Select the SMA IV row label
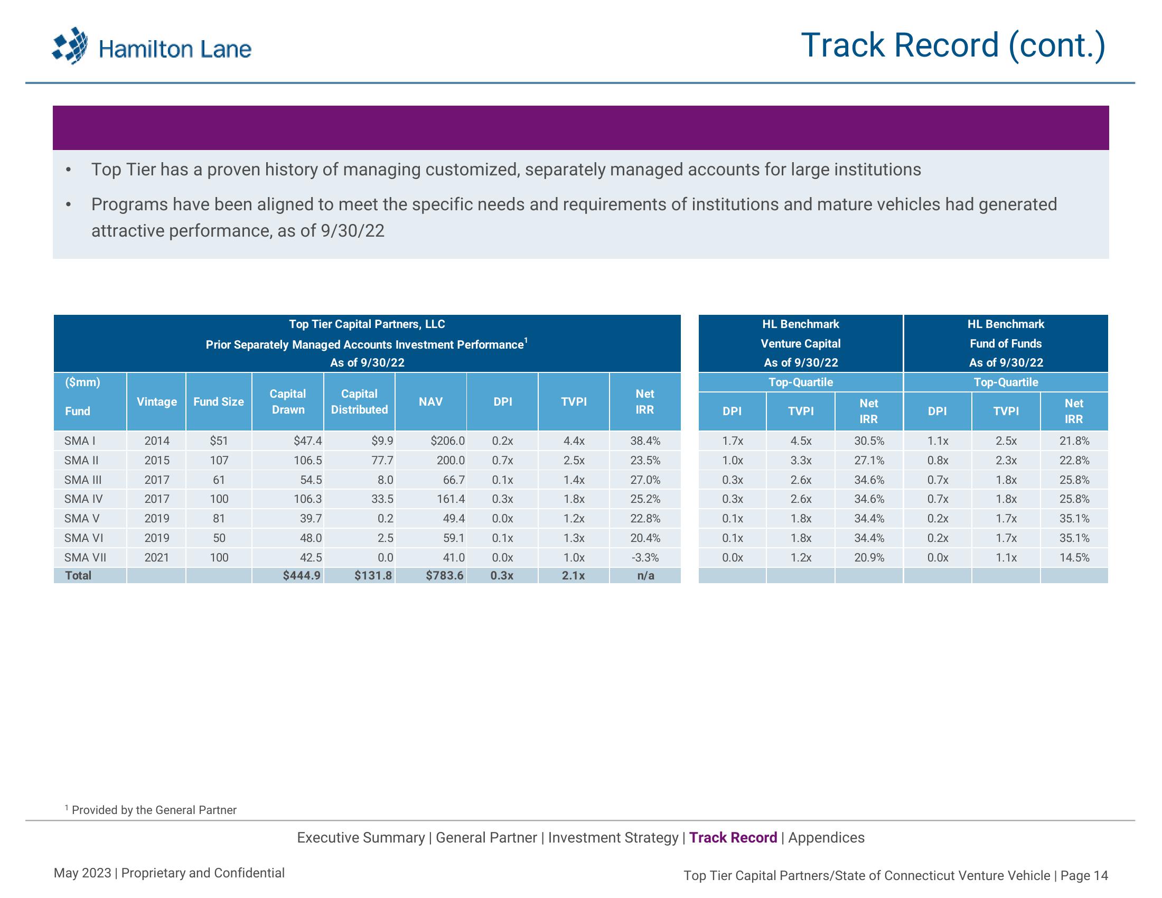1162x898 pixels. (83, 499)
